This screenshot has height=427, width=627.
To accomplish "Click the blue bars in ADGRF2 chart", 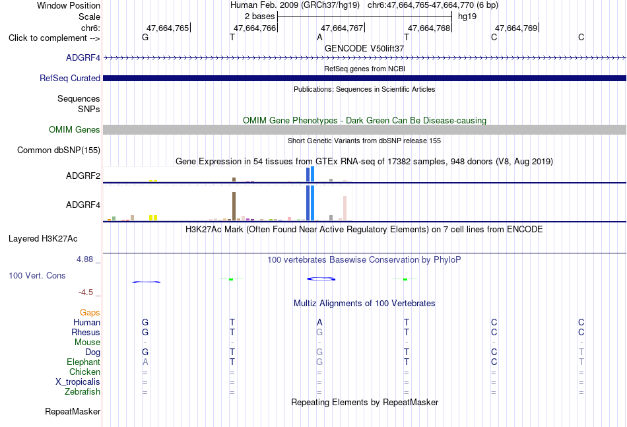I will point(310,174).
